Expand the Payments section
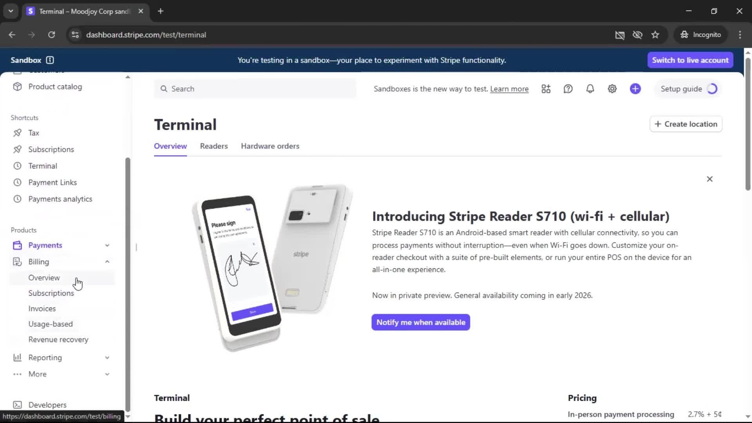The image size is (752, 423). point(107,245)
